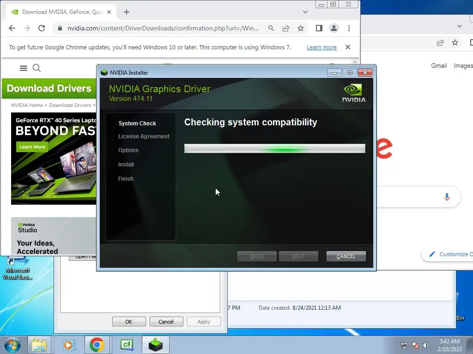Open Chrome three-dot menu
The image size is (473, 354).
[349, 28]
